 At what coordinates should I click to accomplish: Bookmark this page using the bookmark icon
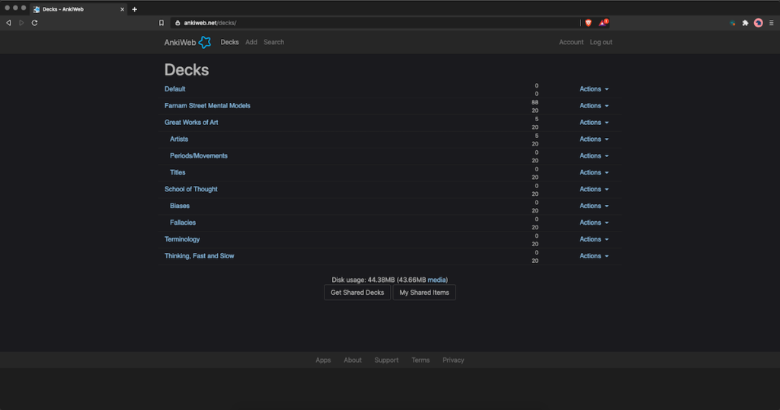pos(161,23)
